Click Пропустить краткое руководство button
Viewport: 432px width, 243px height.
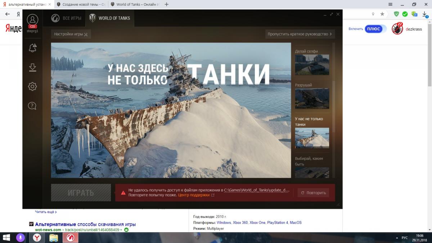pos(300,34)
